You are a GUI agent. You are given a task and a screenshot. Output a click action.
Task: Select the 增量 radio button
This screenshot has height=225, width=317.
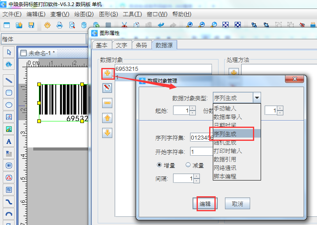[x=160, y=165]
